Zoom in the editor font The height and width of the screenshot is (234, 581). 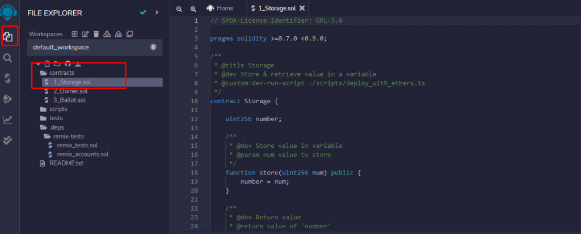[x=193, y=8]
